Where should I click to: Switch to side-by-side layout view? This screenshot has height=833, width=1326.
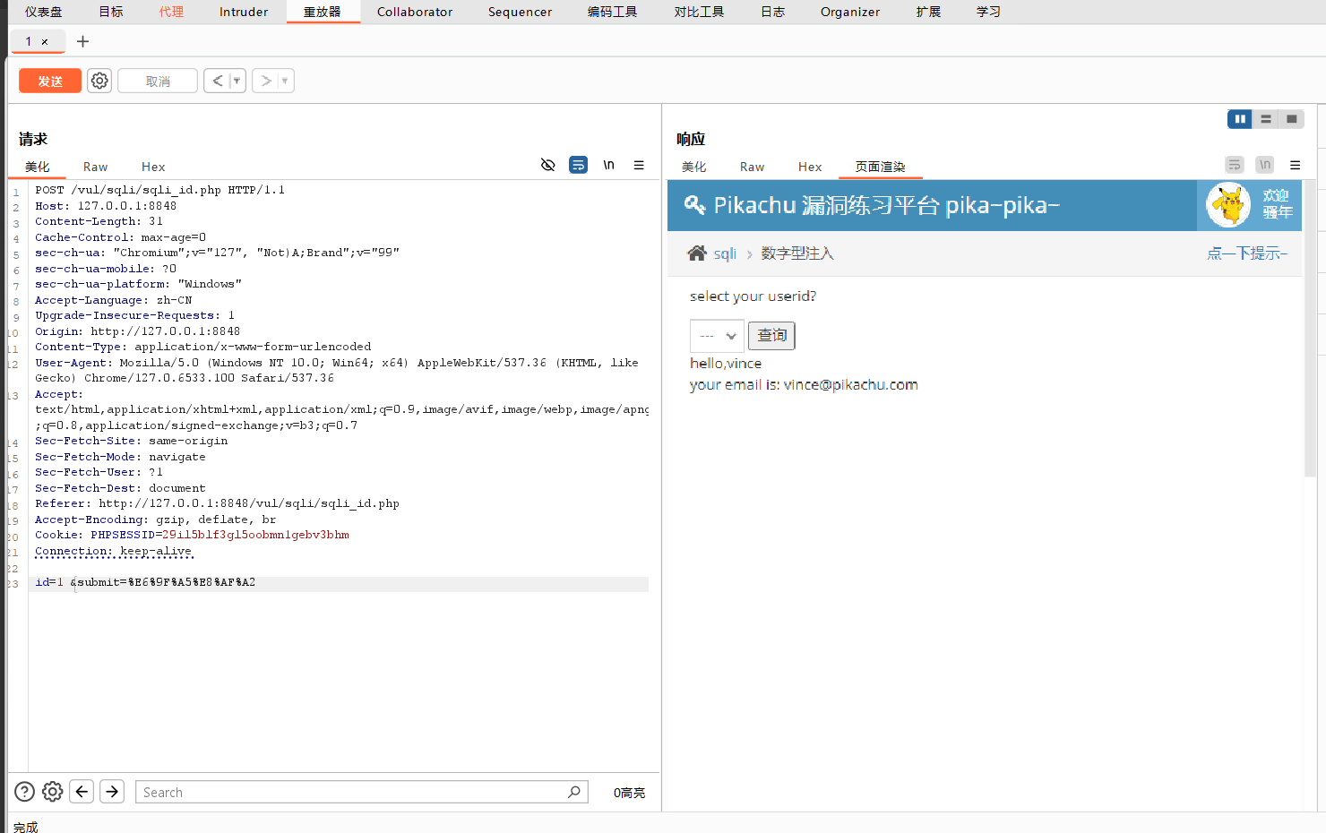[1240, 119]
